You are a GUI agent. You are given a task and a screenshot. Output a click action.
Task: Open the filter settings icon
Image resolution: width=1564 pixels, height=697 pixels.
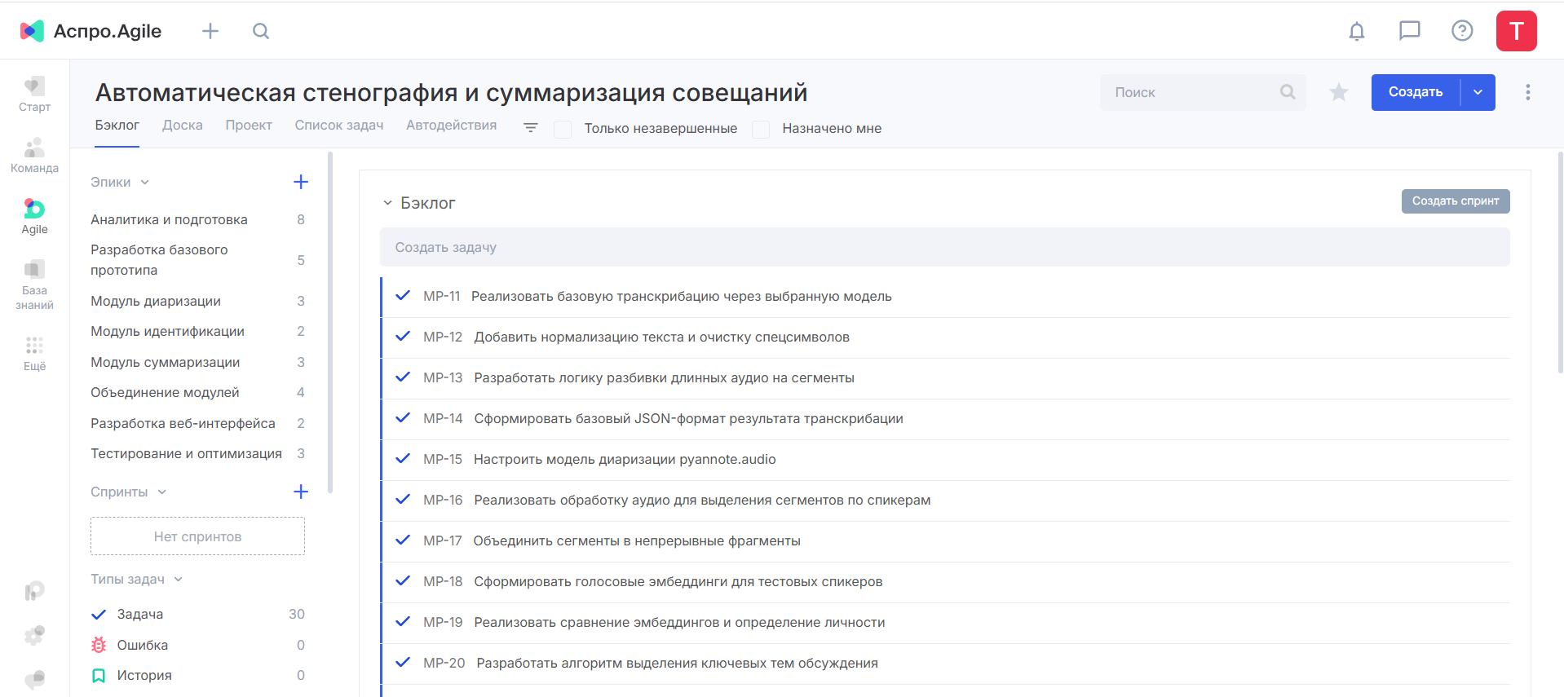coord(530,128)
